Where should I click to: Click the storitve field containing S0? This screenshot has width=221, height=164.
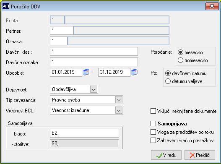84,143
